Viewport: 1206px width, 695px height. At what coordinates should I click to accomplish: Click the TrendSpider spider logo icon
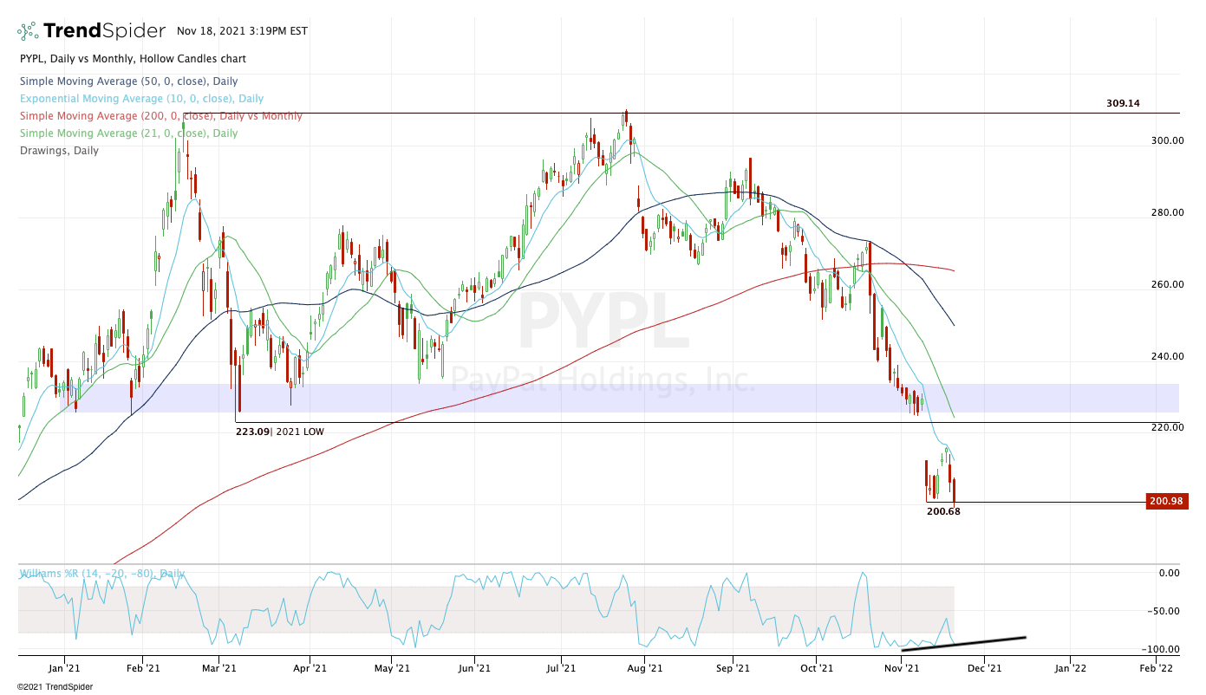pos(28,31)
